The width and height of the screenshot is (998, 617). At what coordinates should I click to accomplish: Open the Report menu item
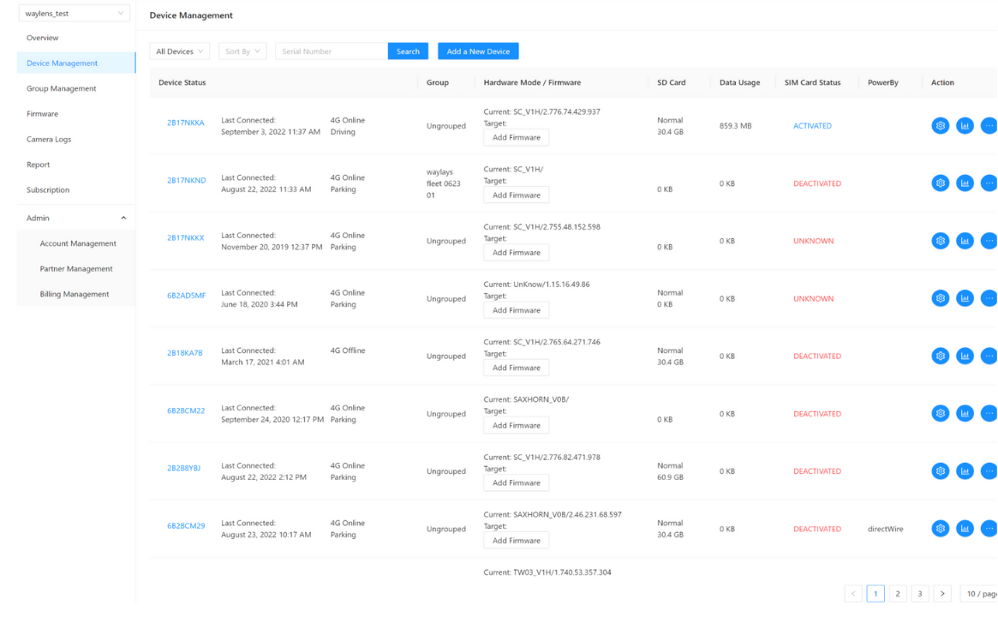coord(39,165)
